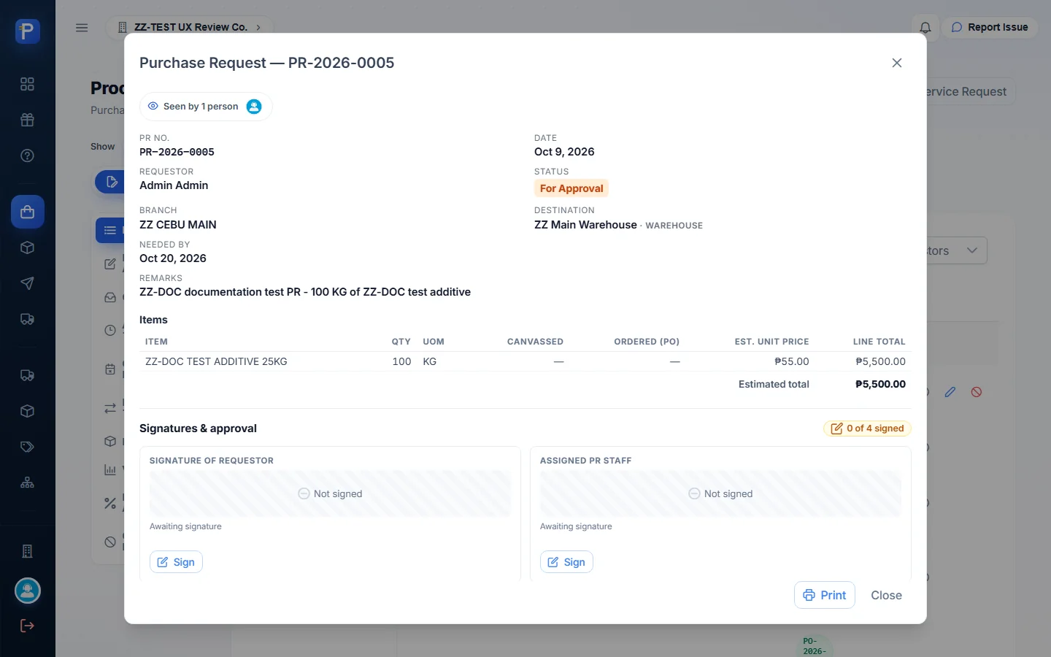Click the Close text button

tap(886, 595)
